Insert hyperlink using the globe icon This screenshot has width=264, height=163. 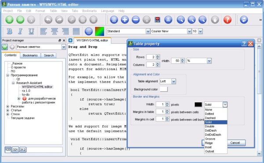[x=89, y=31]
